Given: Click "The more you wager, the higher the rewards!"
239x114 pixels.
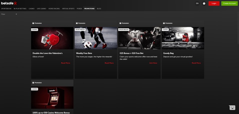Looking at the screenshot, I should point(94,57).
